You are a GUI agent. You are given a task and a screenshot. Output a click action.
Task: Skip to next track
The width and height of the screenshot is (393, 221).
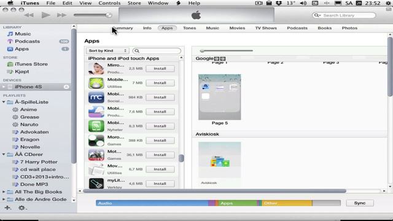point(61,15)
